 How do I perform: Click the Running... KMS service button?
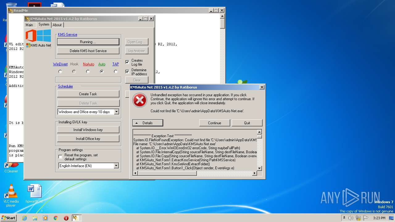[88, 42]
